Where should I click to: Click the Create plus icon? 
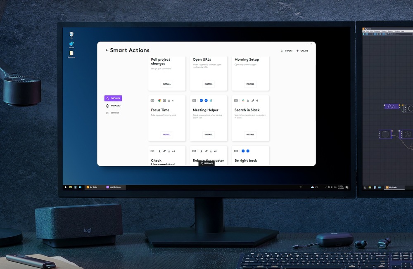pyautogui.click(x=297, y=51)
